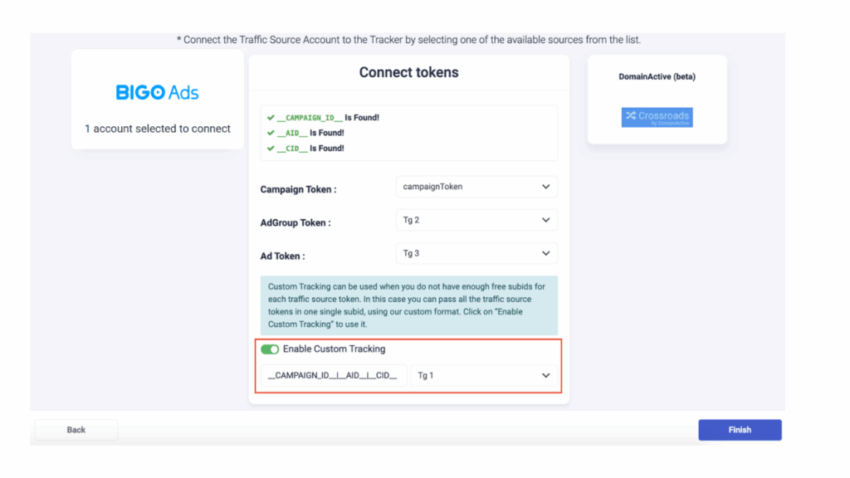Select the DomainActive (beta) card title
Viewport: 850px width, 478px height.
(657, 77)
